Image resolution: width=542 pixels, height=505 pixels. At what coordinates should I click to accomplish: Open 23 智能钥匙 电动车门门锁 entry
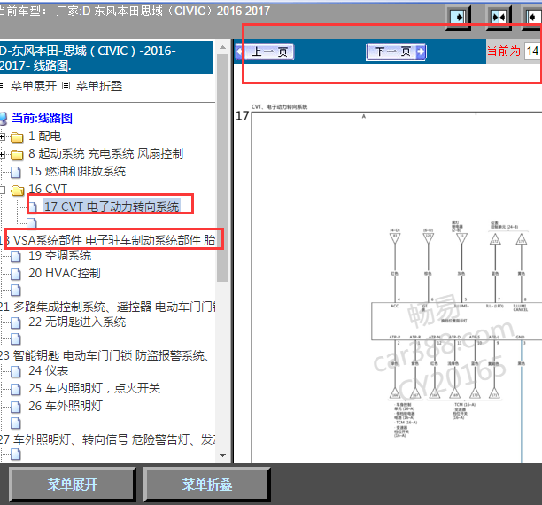point(105,355)
